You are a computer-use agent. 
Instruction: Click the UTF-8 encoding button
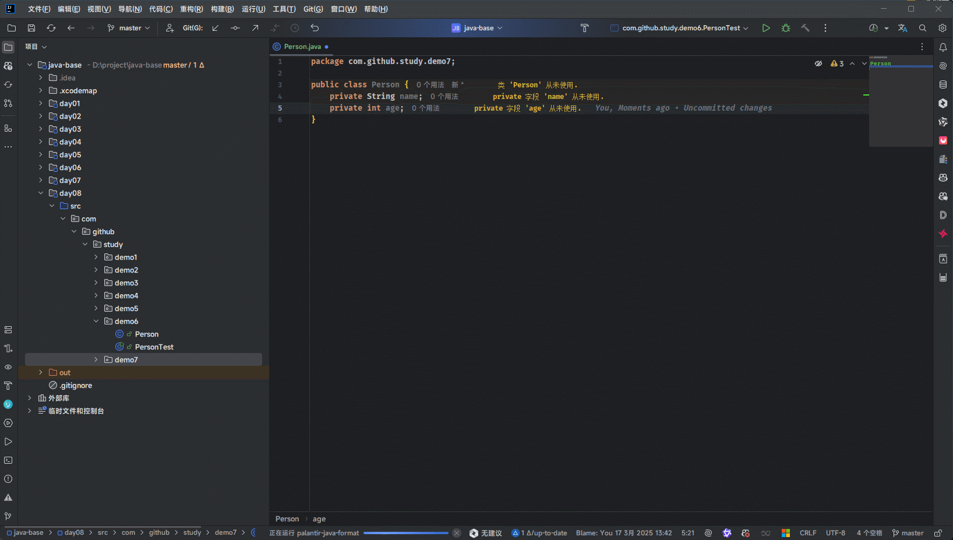coord(835,533)
